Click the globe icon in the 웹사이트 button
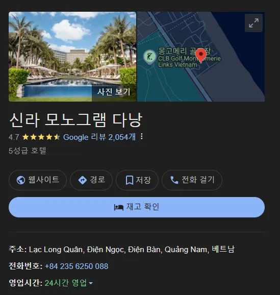 click(x=21, y=180)
